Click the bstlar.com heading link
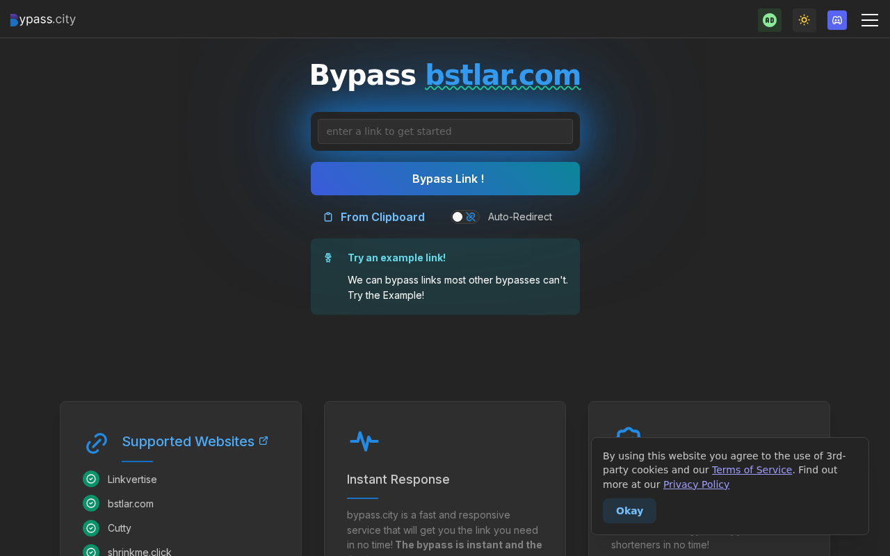890x556 pixels. [x=503, y=75]
